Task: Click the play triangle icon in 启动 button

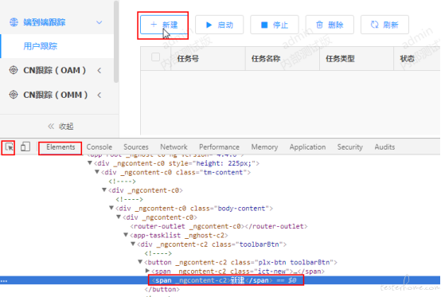Action: click(209, 25)
